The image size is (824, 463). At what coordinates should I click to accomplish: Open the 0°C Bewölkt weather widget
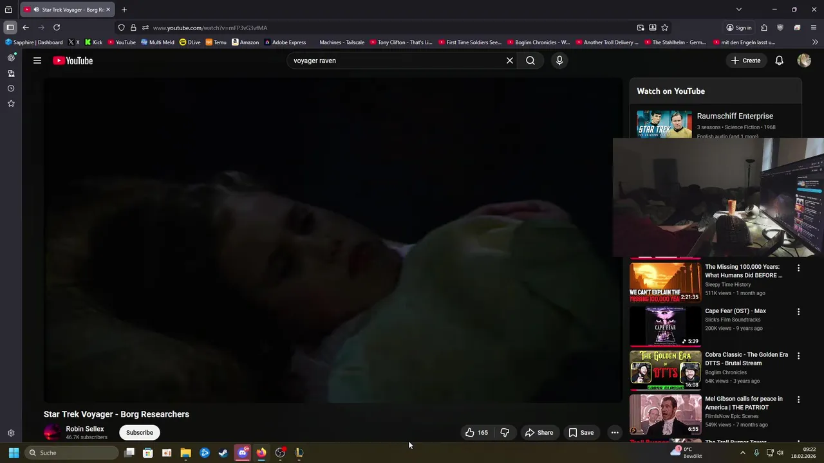(686, 453)
